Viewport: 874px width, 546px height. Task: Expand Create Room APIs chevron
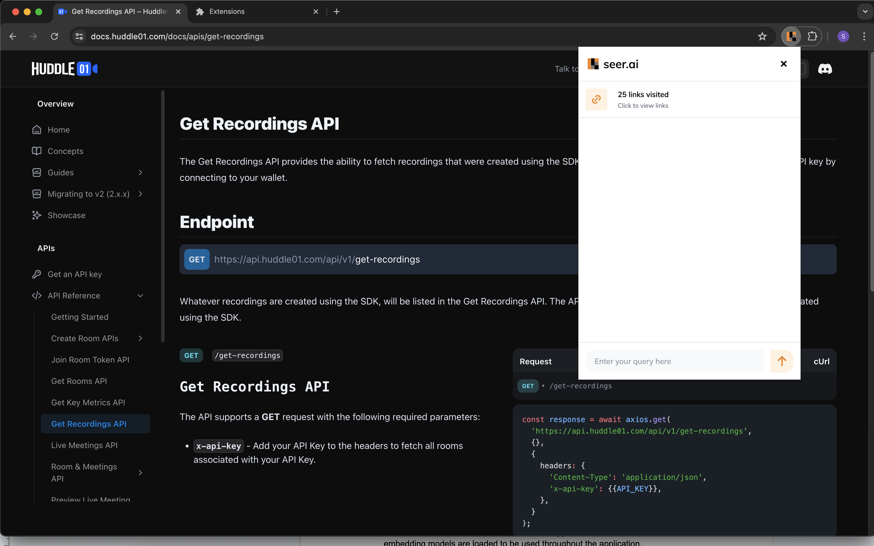pyautogui.click(x=140, y=338)
